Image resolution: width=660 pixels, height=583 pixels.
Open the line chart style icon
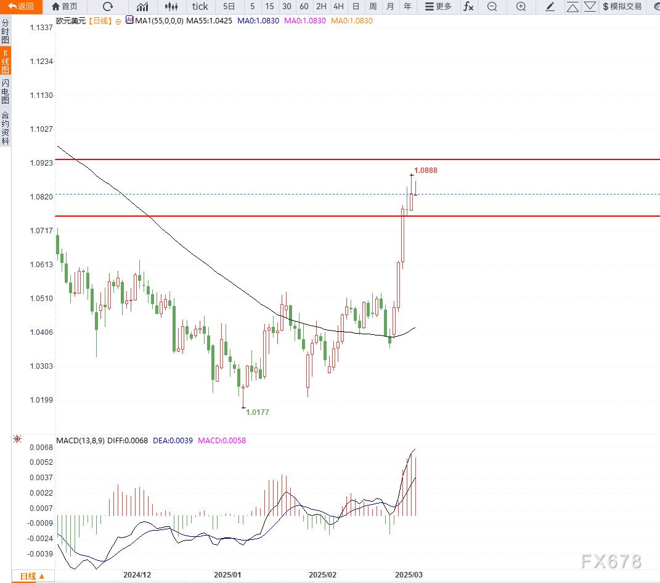(x=143, y=6)
